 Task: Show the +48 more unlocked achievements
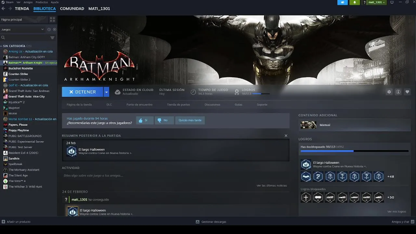[391, 177]
